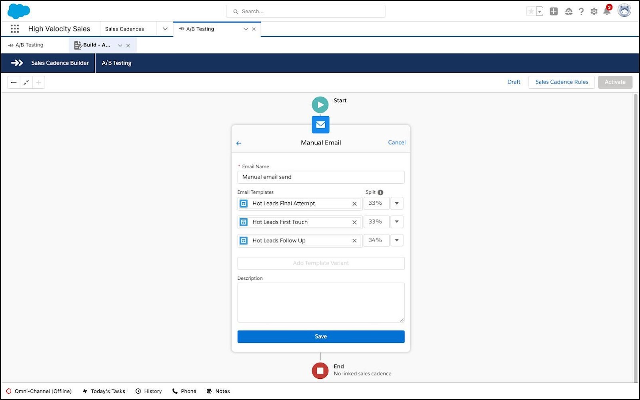Open the Sales Cadences nav tab

(124, 29)
